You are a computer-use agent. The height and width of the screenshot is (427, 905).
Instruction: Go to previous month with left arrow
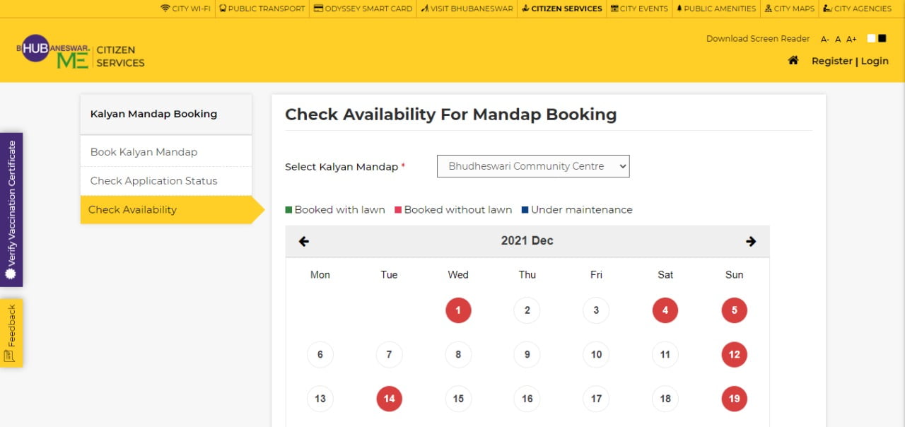[304, 241]
